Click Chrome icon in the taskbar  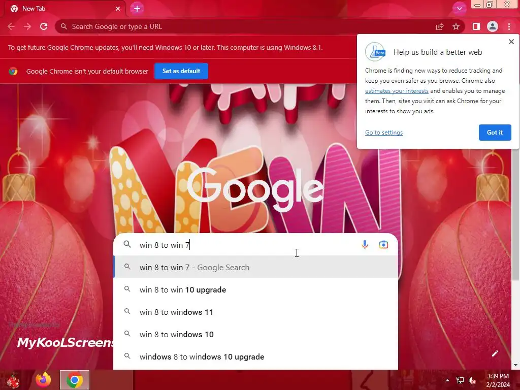pos(75,380)
